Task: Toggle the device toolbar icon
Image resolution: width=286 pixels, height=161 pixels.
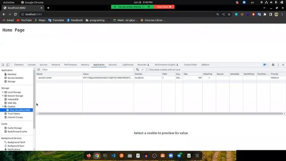Action: (x=8, y=64)
